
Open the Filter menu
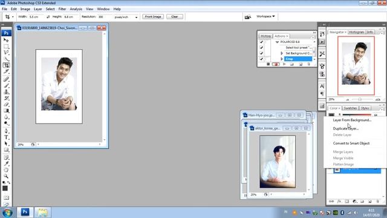pos(62,9)
